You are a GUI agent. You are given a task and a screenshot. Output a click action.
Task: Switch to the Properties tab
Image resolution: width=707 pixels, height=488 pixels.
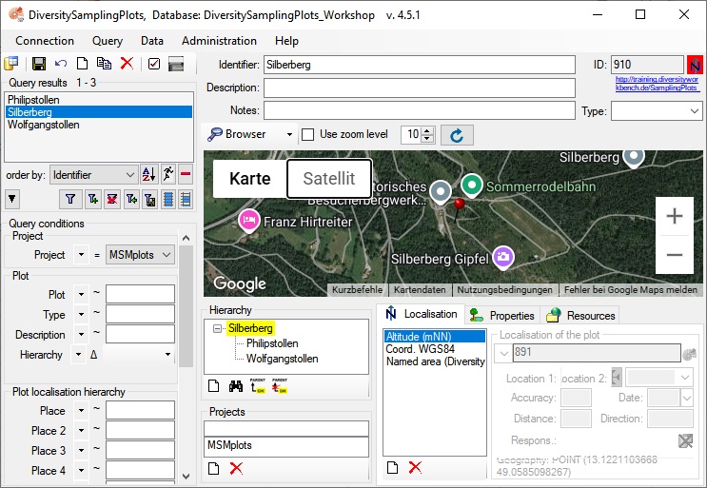pyautogui.click(x=502, y=315)
